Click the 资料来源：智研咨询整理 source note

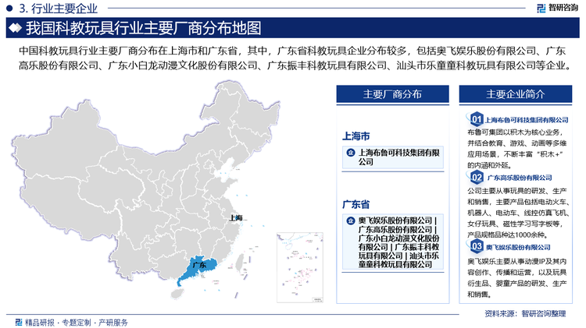[x=525, y=313]
